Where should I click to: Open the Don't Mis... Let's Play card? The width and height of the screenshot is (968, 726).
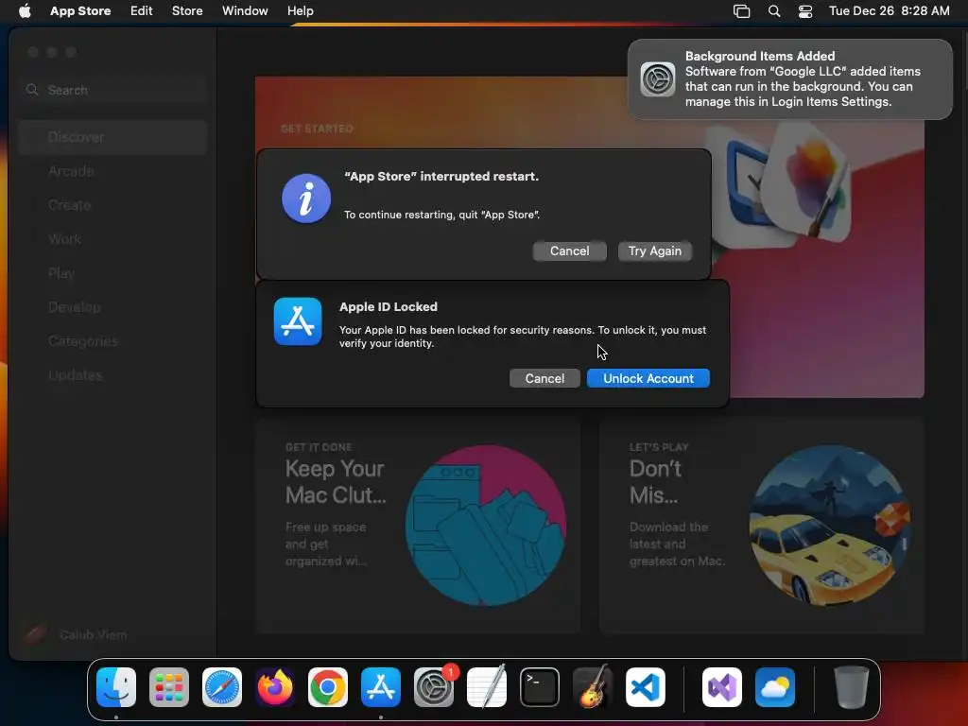pyautogui.click(x=761, y=526)
